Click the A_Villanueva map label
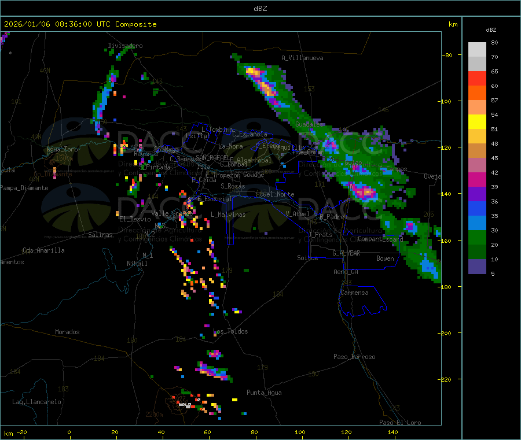Viewport: 521px width, 440px height. [x=302, y=58]
